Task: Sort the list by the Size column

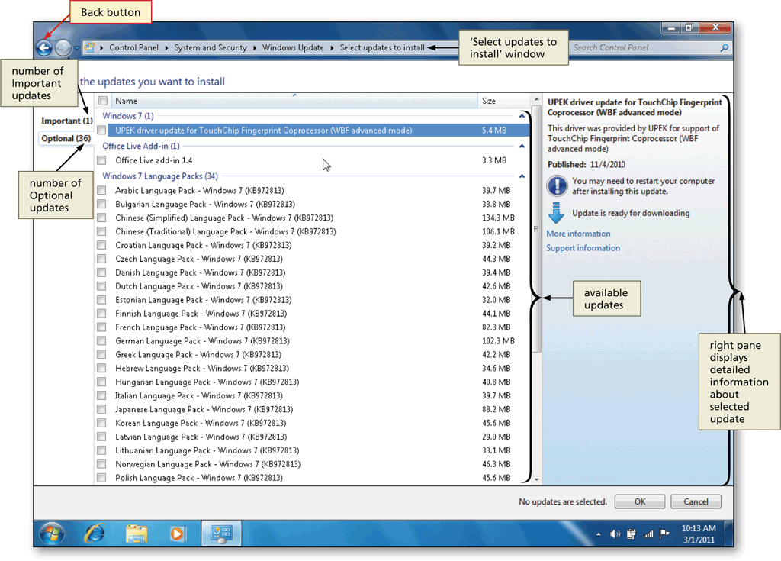Action: 503,101
